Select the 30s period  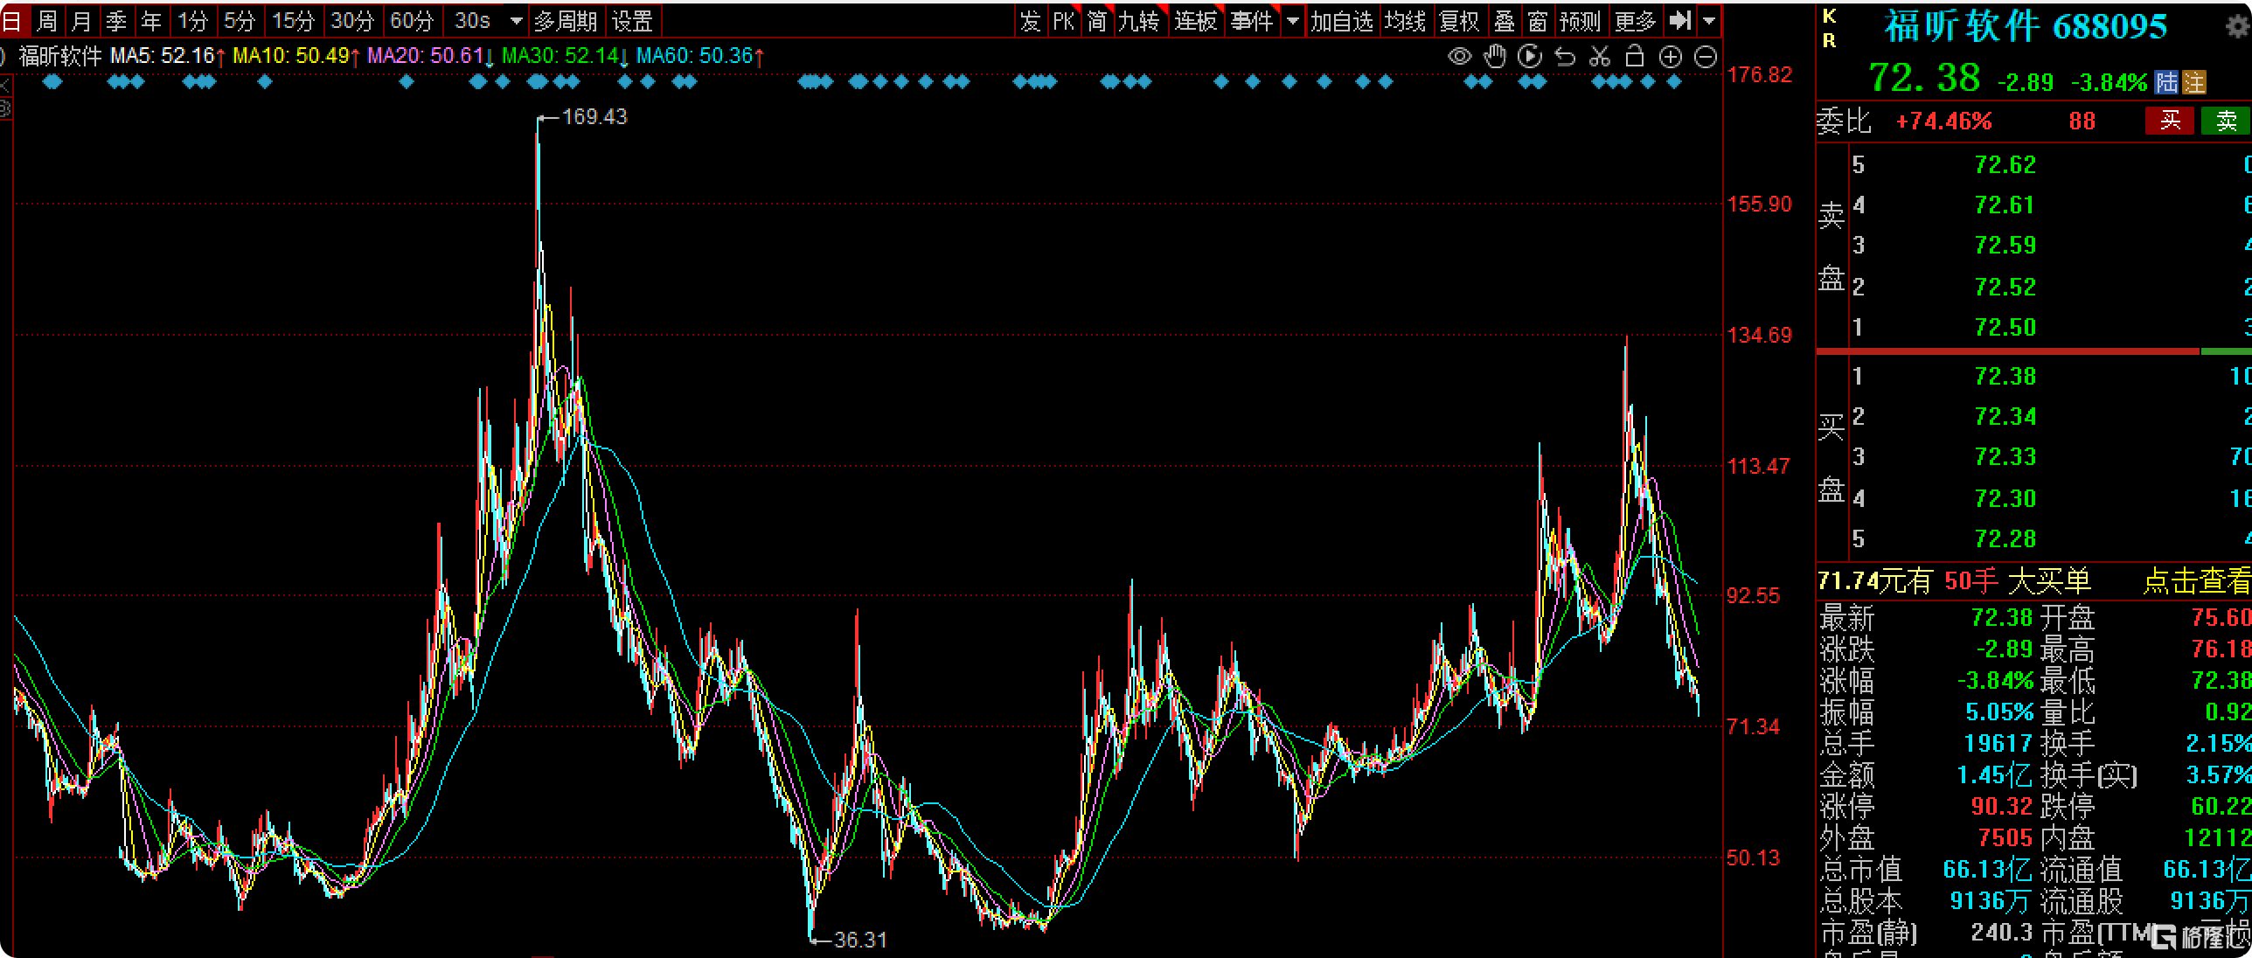pyautogui.click(x=472, y=20)
